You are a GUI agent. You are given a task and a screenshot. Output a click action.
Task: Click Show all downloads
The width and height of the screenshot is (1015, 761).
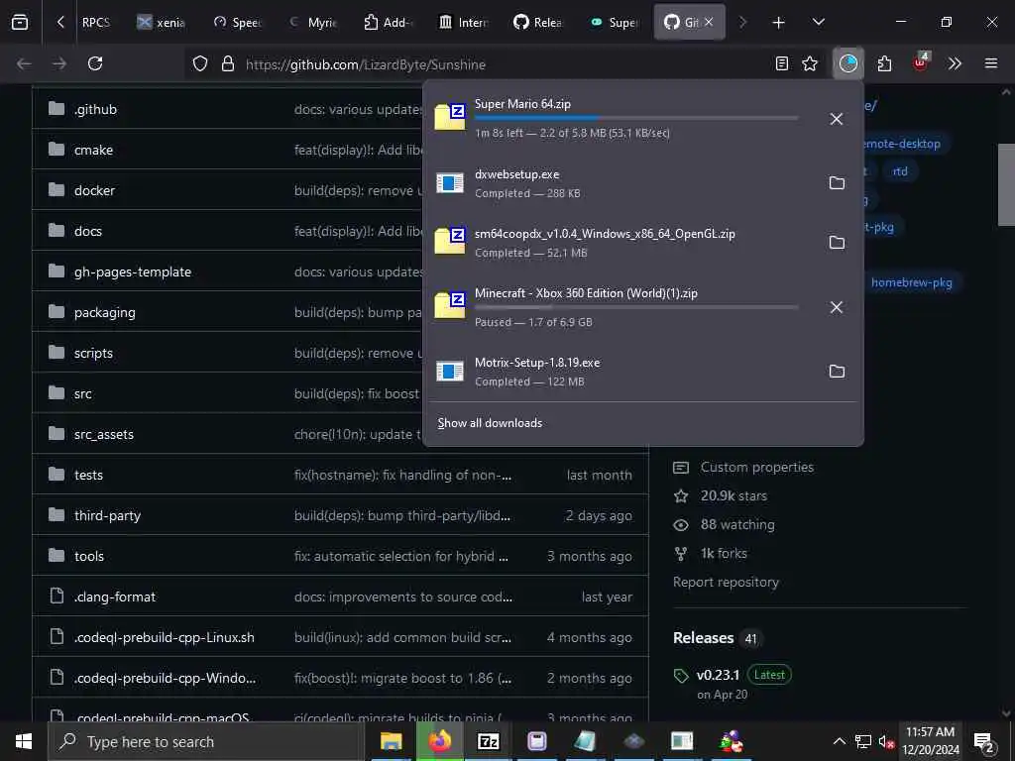490,423
